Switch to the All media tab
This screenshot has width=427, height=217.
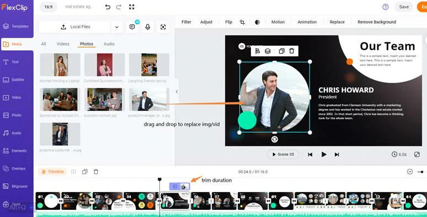point(44,44)
